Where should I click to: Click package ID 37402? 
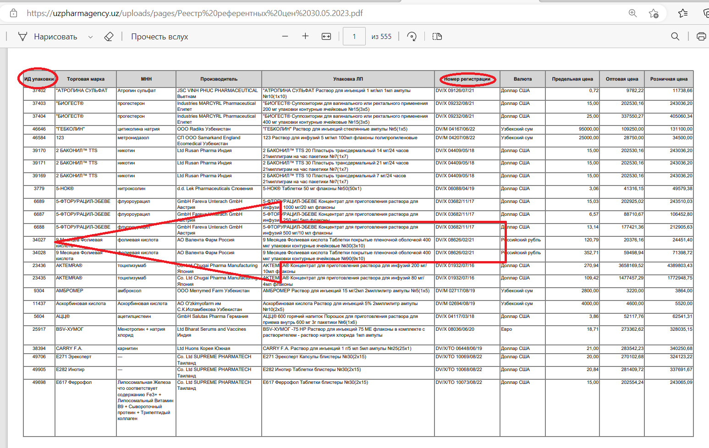tap(39, 91)
